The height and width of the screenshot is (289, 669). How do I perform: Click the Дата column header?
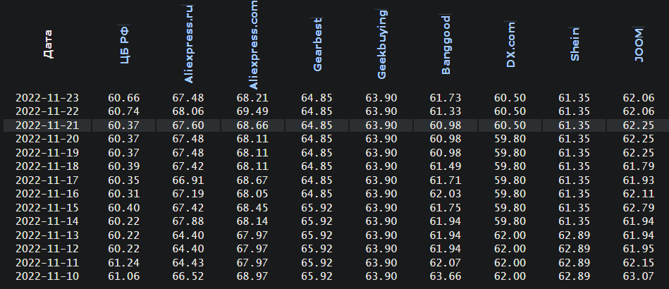48,44
